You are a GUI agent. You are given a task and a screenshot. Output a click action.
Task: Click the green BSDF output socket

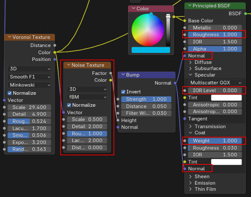click(245, 13)
